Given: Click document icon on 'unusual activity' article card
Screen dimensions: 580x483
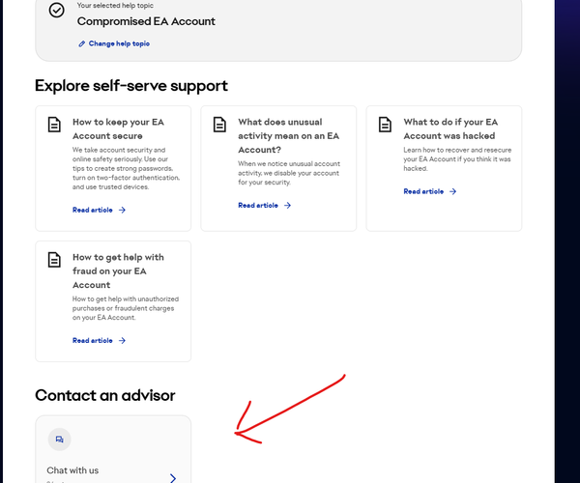Looking at the screenshot, I should click(x=220, y=124).
